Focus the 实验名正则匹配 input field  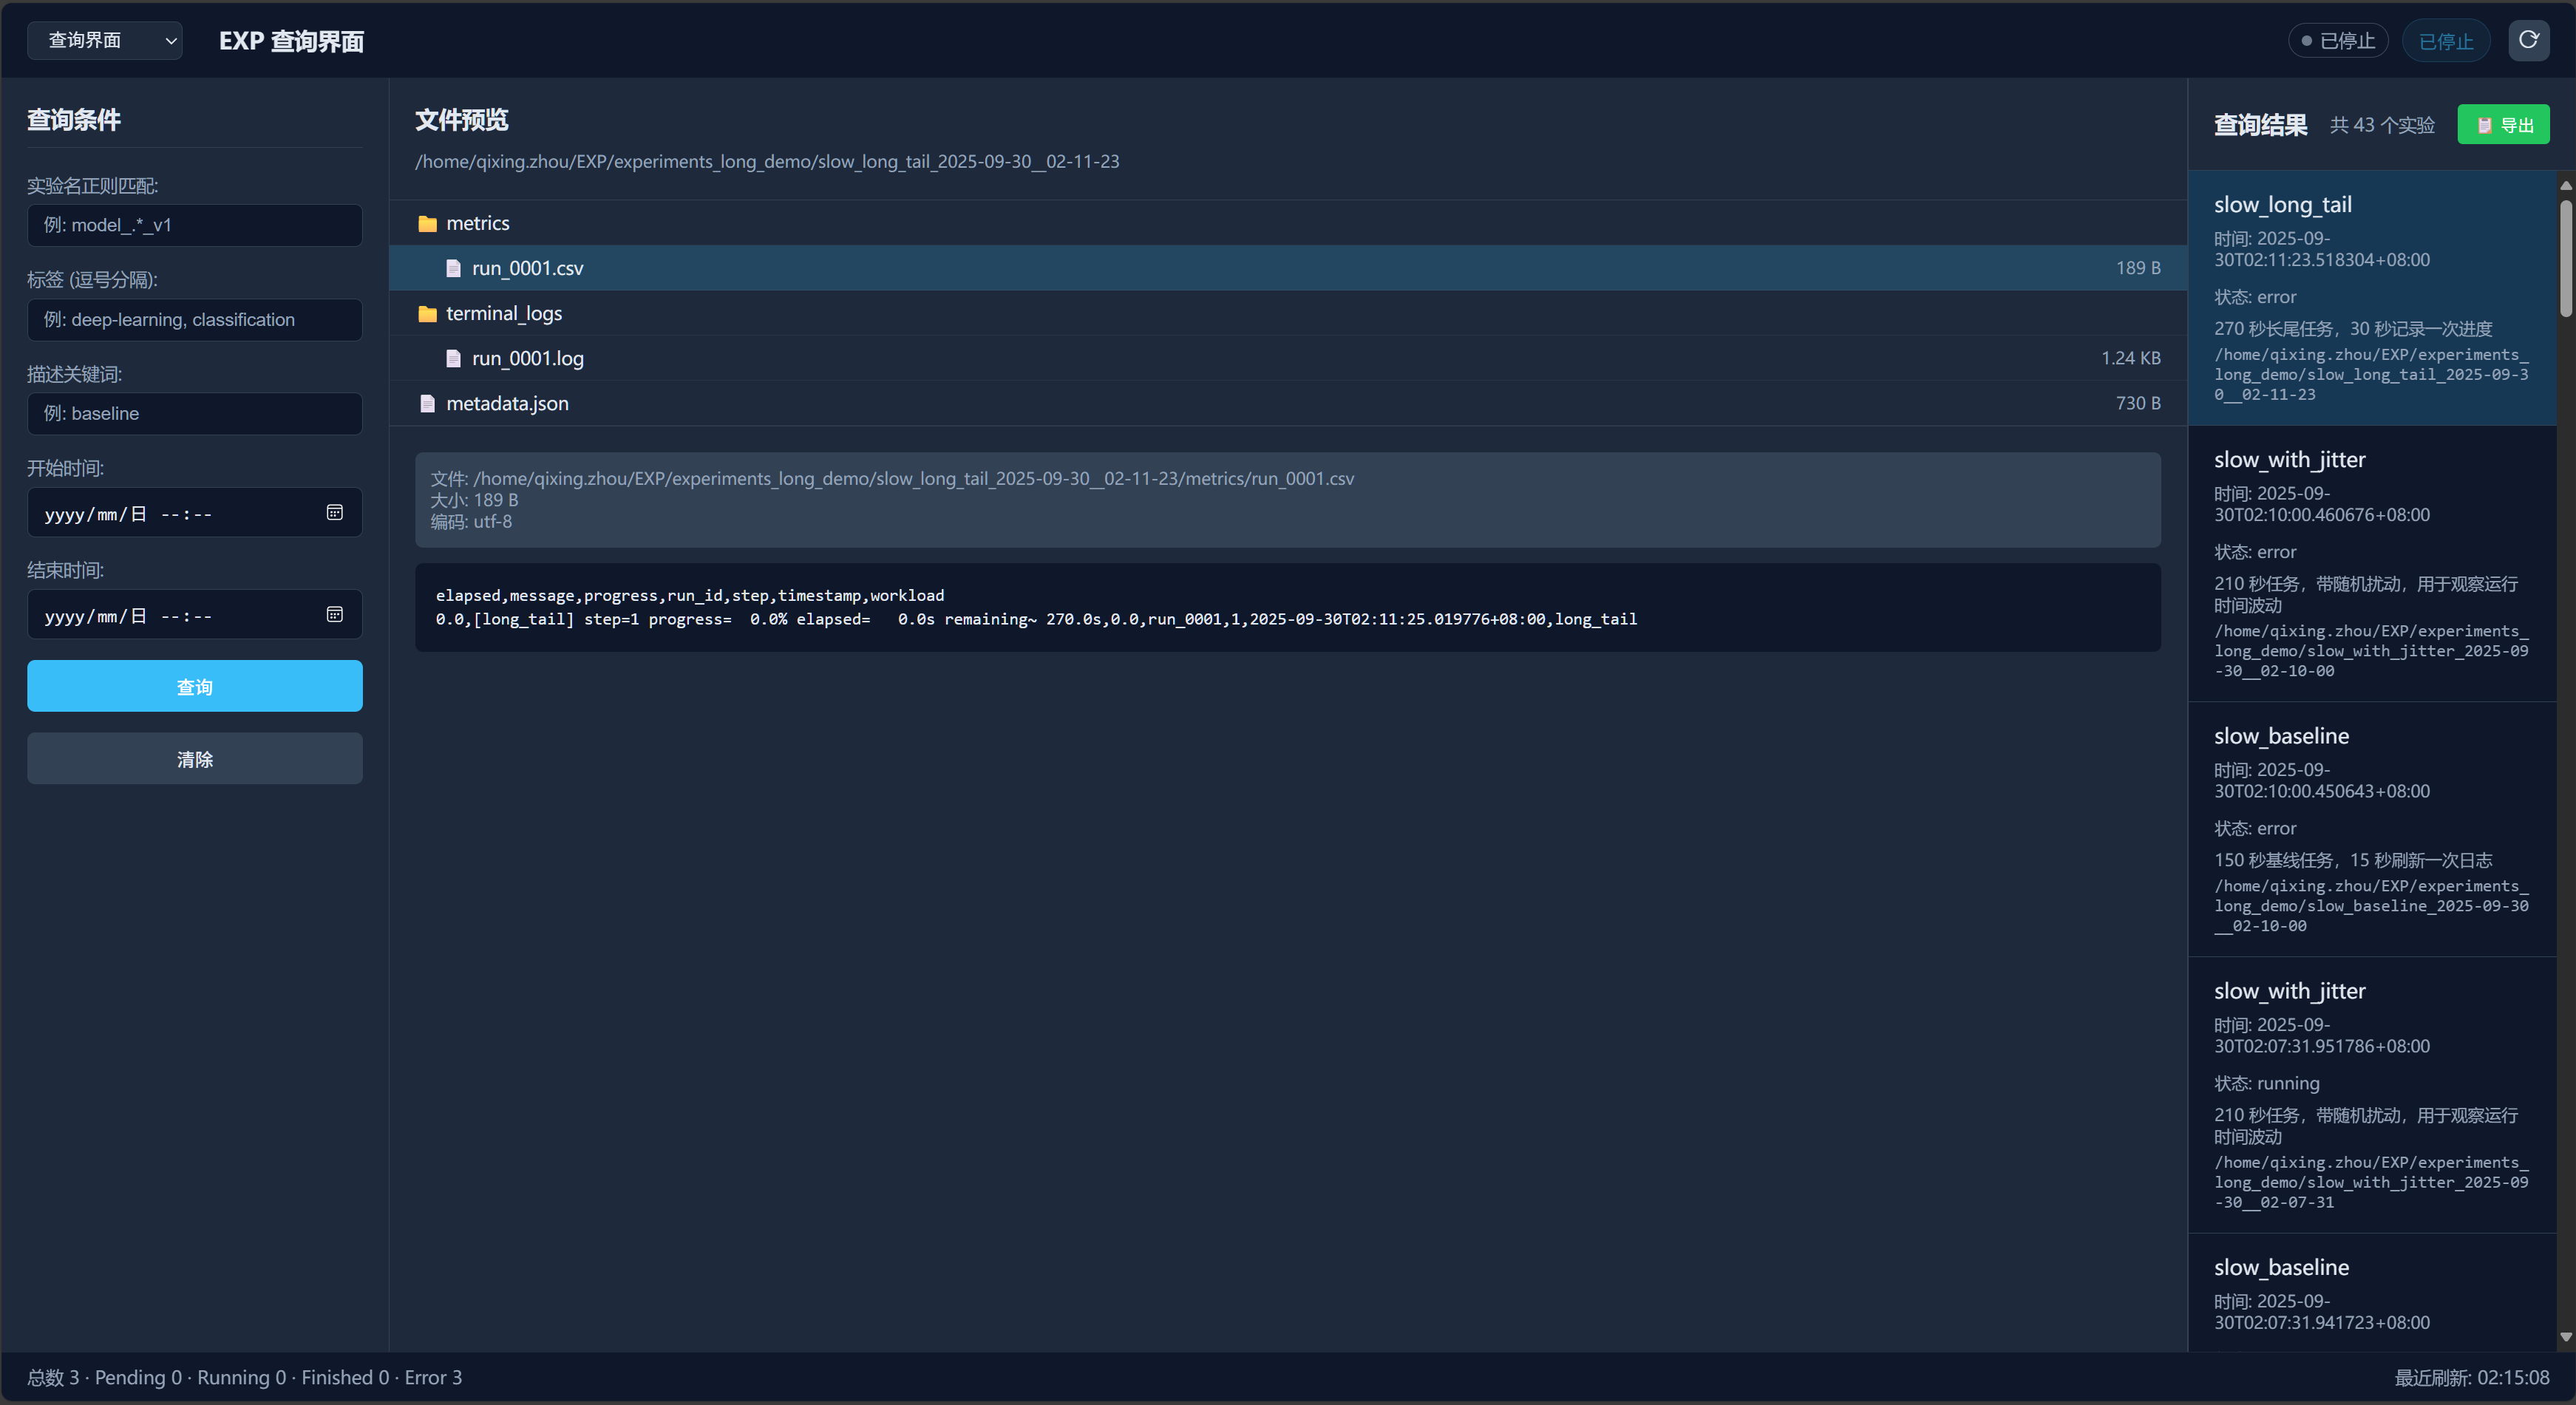tap(194, 225)
